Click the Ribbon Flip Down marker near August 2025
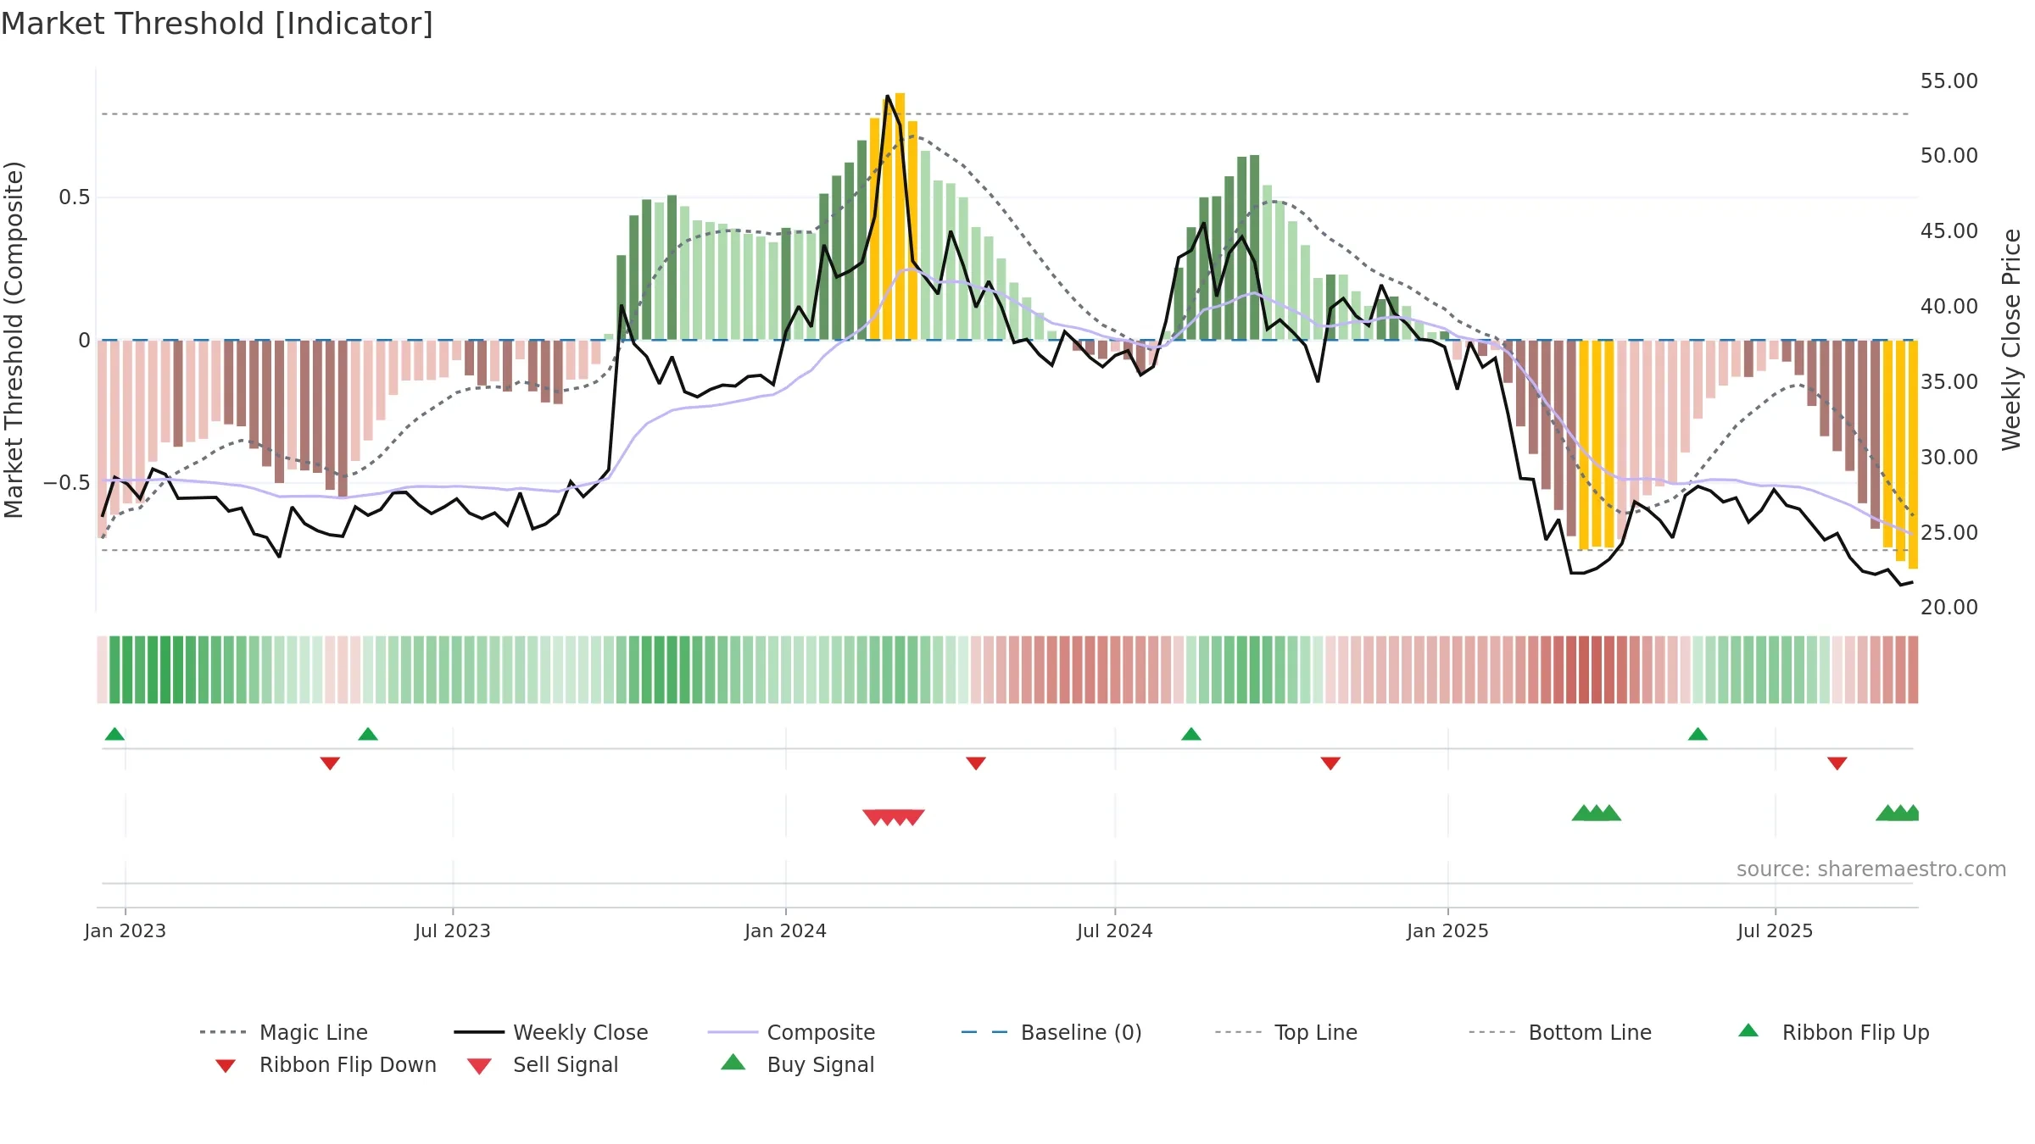 click(1837, 764)
